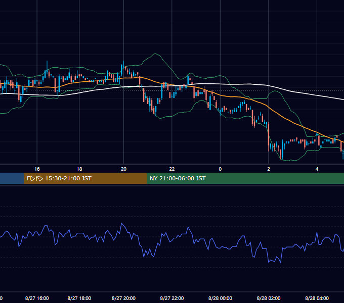Screen dimensions: 344x303
Task: Click the 8/27 18:00 time label
Action: [79, 298]
